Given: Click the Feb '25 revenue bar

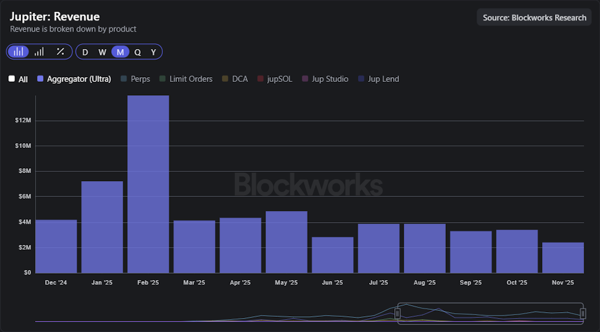Looking at the screenshot, I should (x=148, y=184).
